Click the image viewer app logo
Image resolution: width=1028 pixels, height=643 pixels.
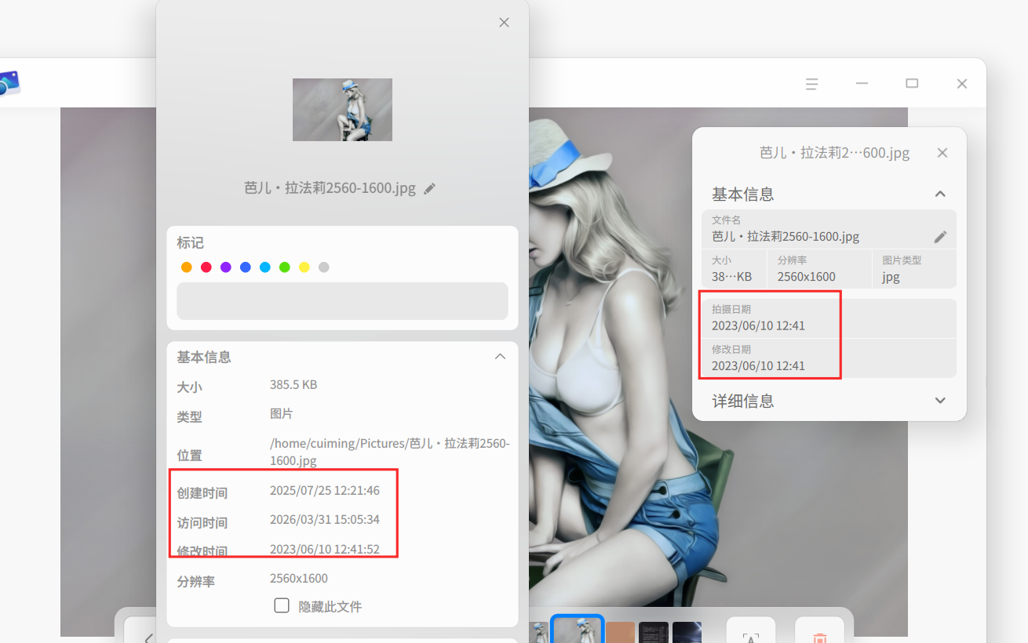pyautogui.click(x=9, y=82)
